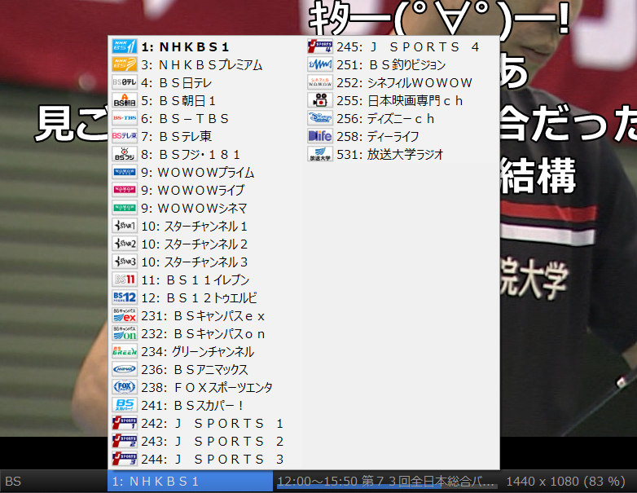Select 7: BSテレ東 channel
This screenshot has height=493, width=637.
pyautogui.click(x=206, y=136)
